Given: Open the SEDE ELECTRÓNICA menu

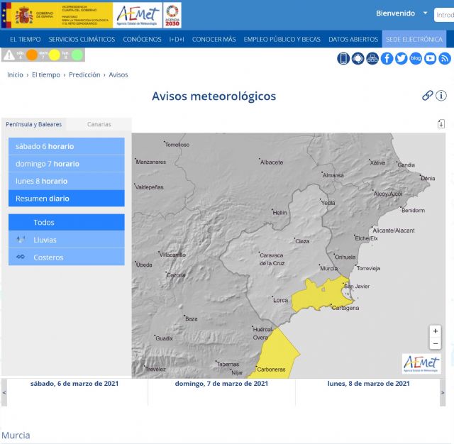Looking at the screenshot, I should tap(414, 39).
